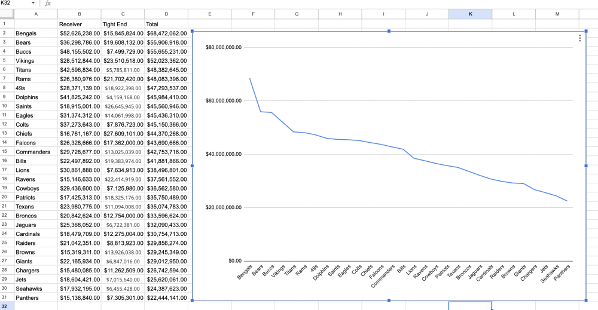Select the column K header
The height and width of the screenshot is (310, 598).
click(470, 14)
